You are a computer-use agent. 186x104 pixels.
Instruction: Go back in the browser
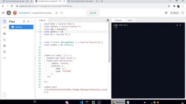click(x=3, y=6)
